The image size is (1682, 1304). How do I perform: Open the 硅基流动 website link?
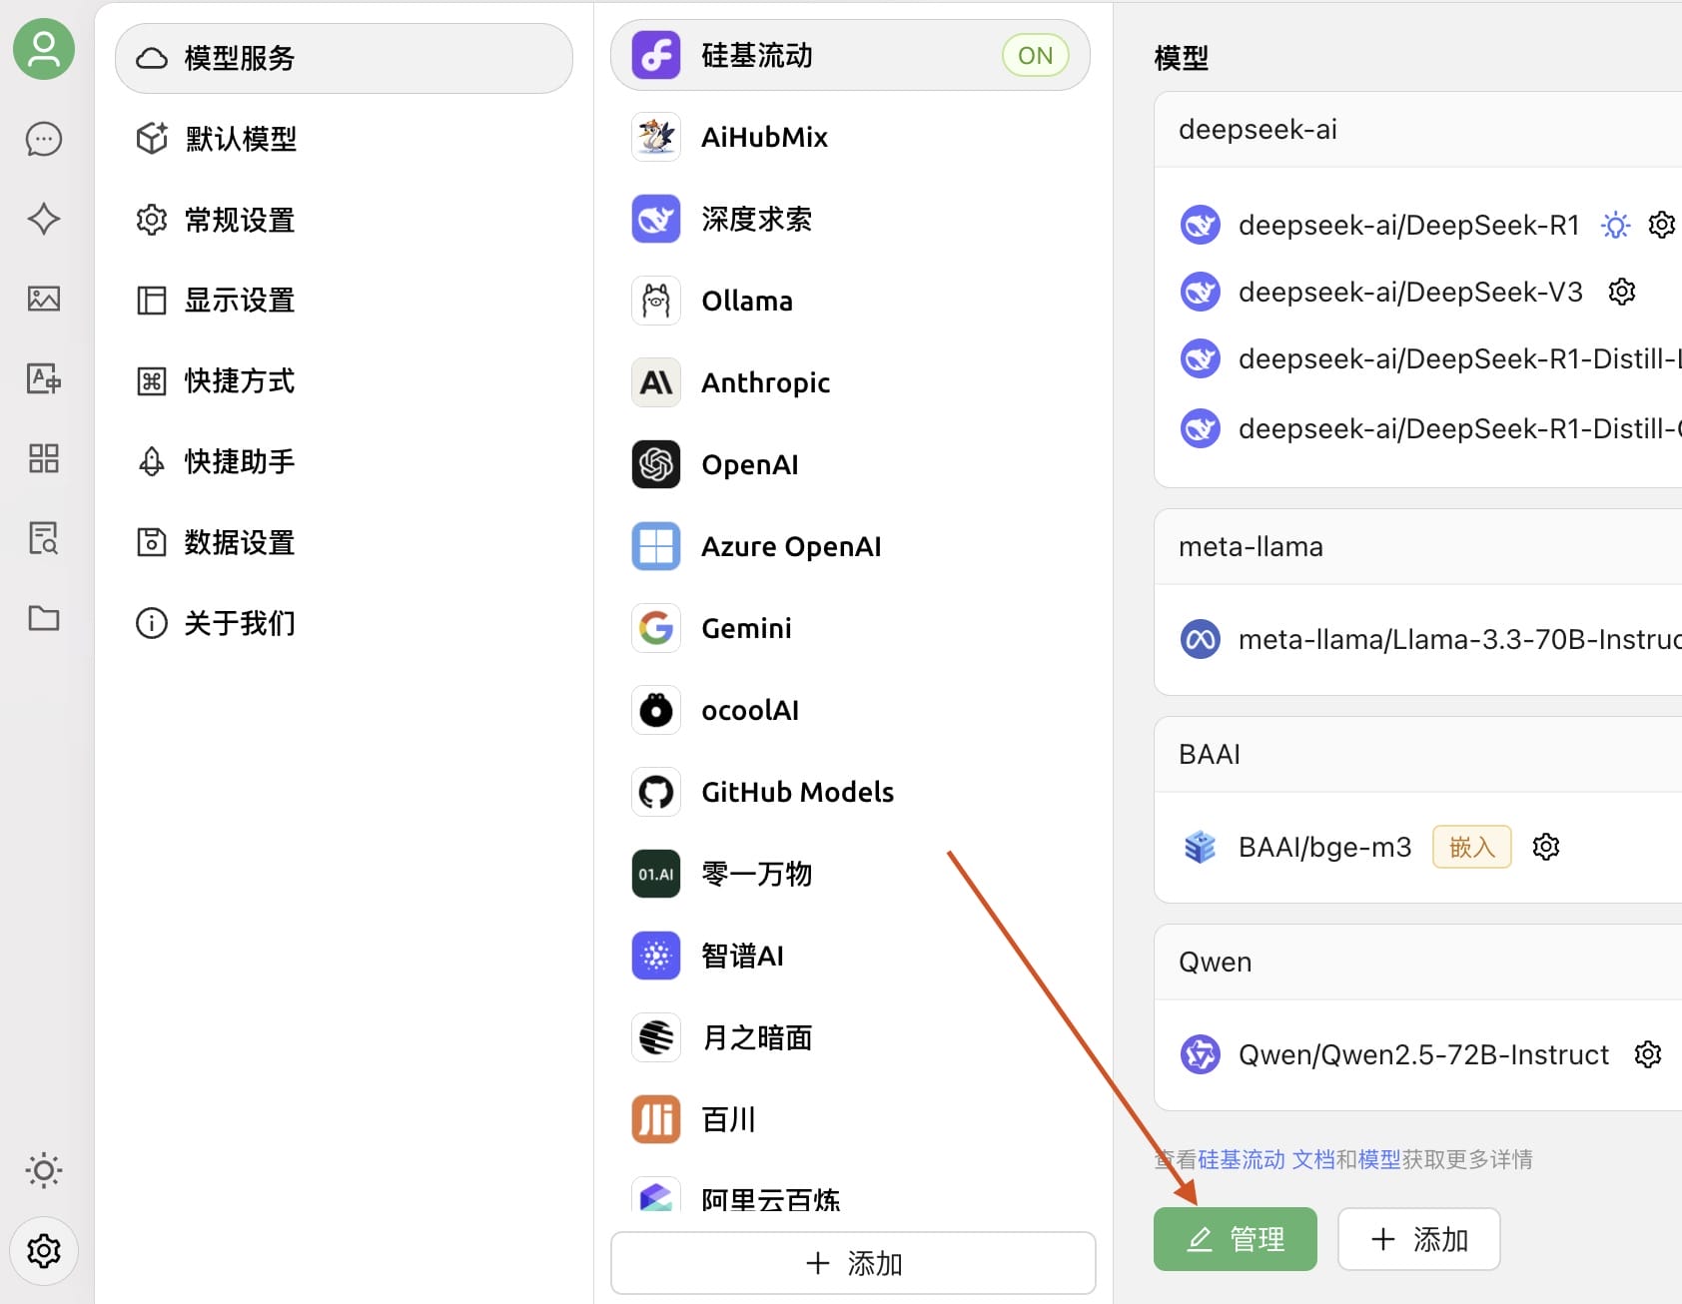(1242, 1159)
